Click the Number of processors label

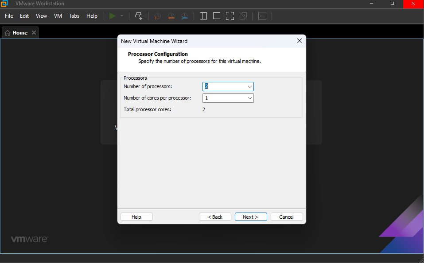[x=148, y=86]
